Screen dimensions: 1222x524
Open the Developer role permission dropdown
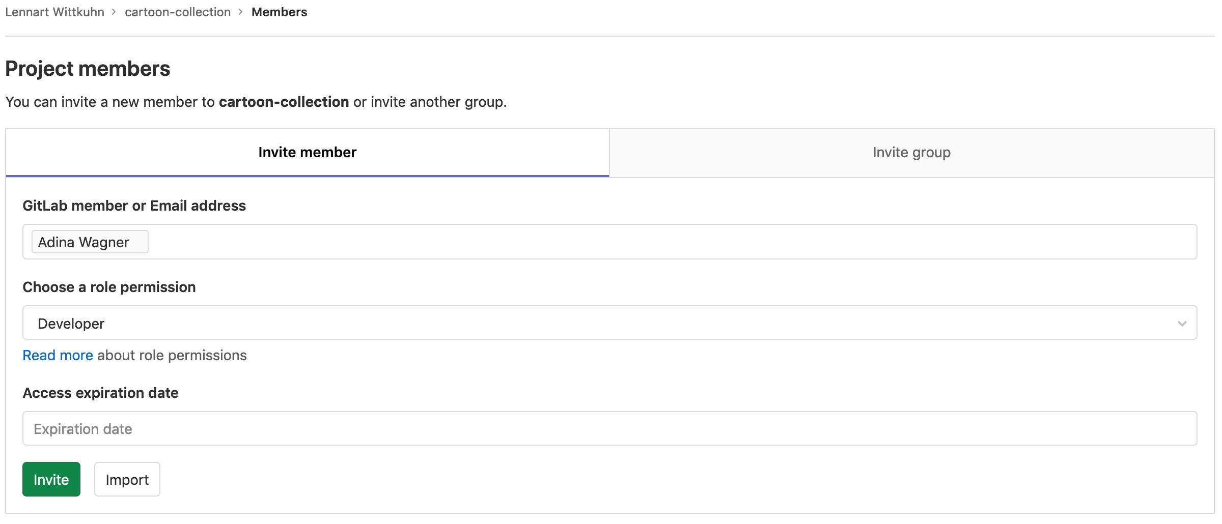[x=609, y=323]
